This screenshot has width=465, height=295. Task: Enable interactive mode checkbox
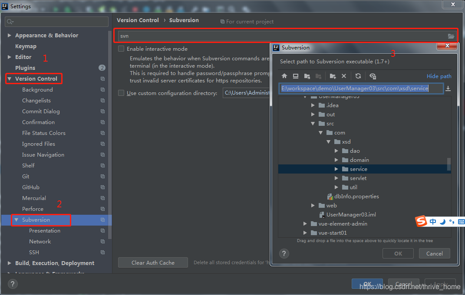point(121,49)
